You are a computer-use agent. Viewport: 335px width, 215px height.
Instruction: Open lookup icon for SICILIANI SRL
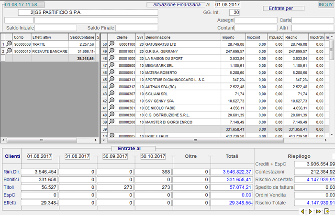[x=112, y=93]
